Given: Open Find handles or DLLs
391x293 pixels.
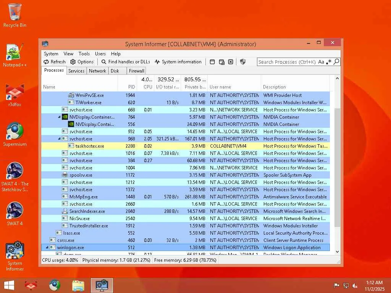Looking at the screenshot, I should (x=126, y=62).
